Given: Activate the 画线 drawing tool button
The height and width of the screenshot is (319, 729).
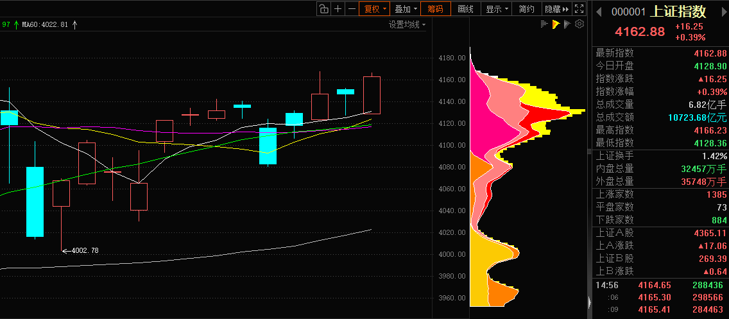Looking at the screenshot, I should (465, 9).
